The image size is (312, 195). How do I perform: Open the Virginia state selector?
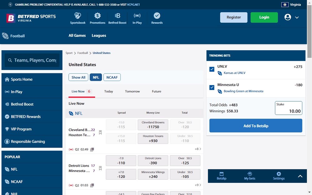point(291,5)
